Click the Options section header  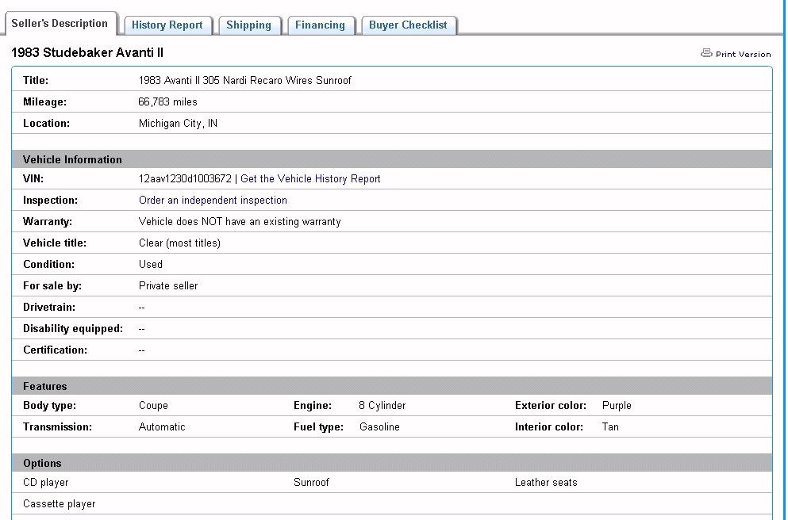tap(42, 464)
